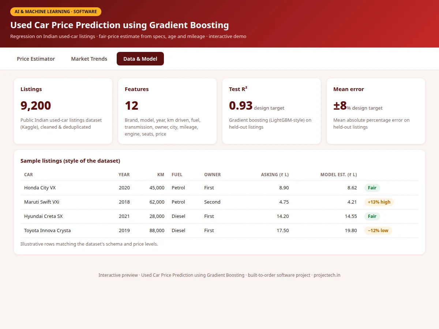Switch to the Market Trends tab
Screen dimensions: 439x329
89,59
